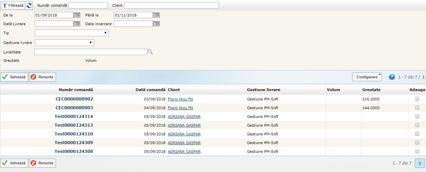Open calendar picker for Dată Livrare

coord(77,24)
